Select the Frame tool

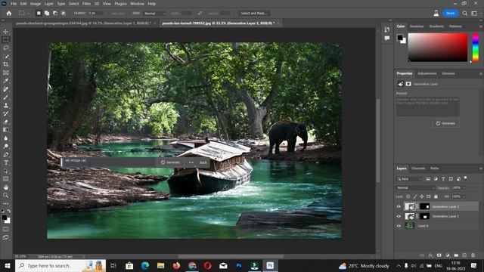(5, 73)
